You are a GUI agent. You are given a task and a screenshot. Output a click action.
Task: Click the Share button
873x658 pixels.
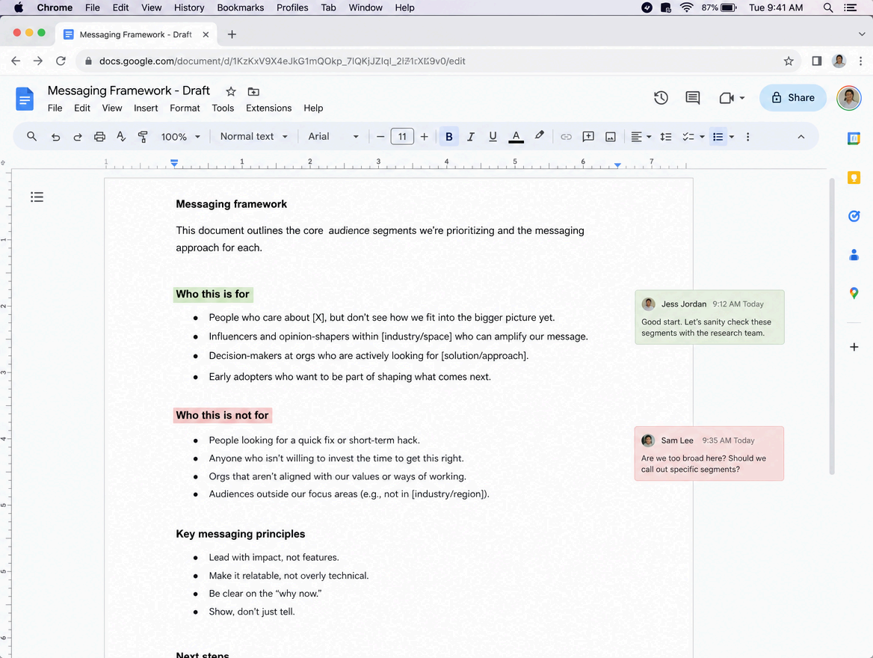point(793,97)
